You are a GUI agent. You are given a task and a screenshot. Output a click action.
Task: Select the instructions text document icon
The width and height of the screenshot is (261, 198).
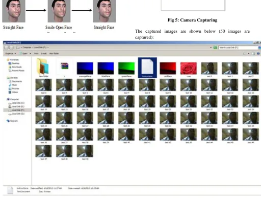tap(147, 66)
